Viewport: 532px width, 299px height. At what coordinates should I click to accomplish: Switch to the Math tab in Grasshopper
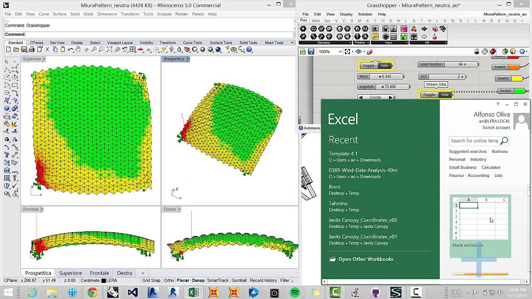point(315,21)
